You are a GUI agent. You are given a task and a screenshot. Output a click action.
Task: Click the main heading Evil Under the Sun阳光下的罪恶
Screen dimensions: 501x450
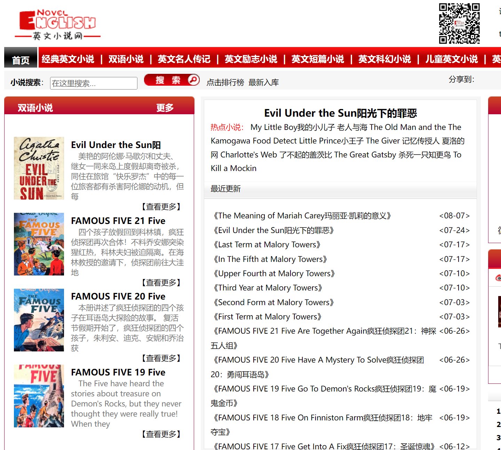click(341, 113)
